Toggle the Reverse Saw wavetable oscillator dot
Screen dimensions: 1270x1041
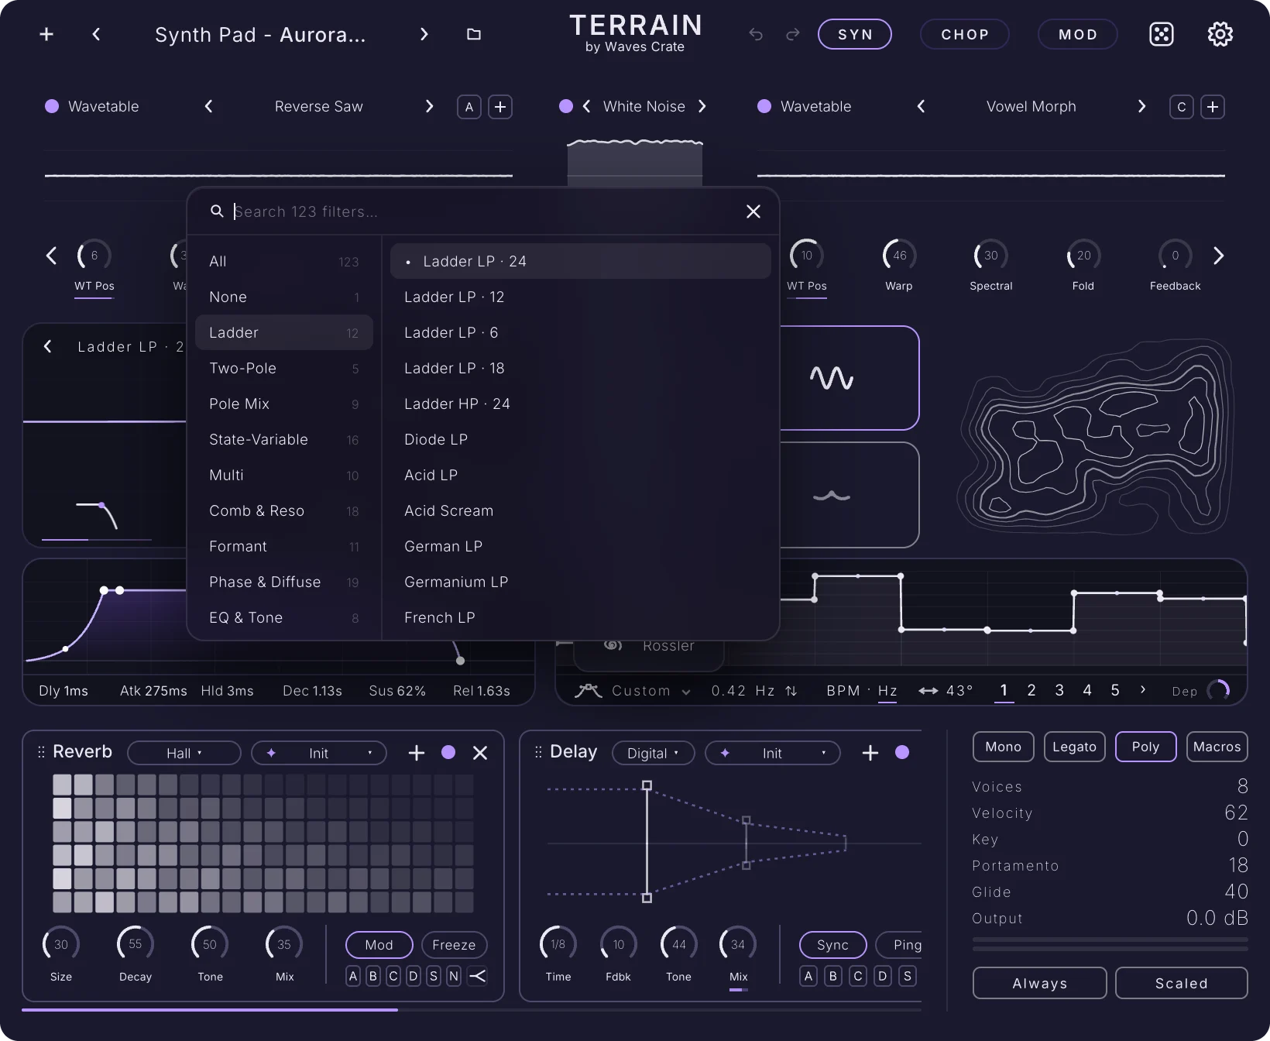point(52,106)
